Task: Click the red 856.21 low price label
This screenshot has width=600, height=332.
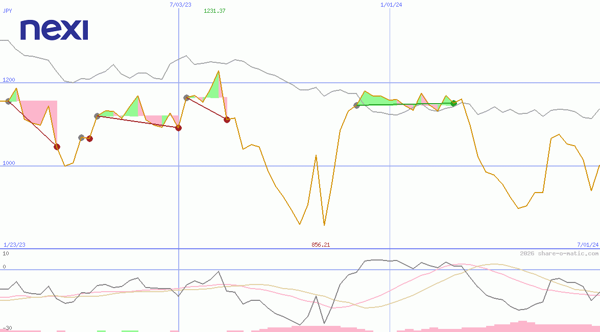Action: [321, 245]
